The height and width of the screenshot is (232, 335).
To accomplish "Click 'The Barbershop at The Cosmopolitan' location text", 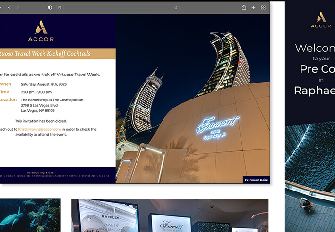I will 52,100.
